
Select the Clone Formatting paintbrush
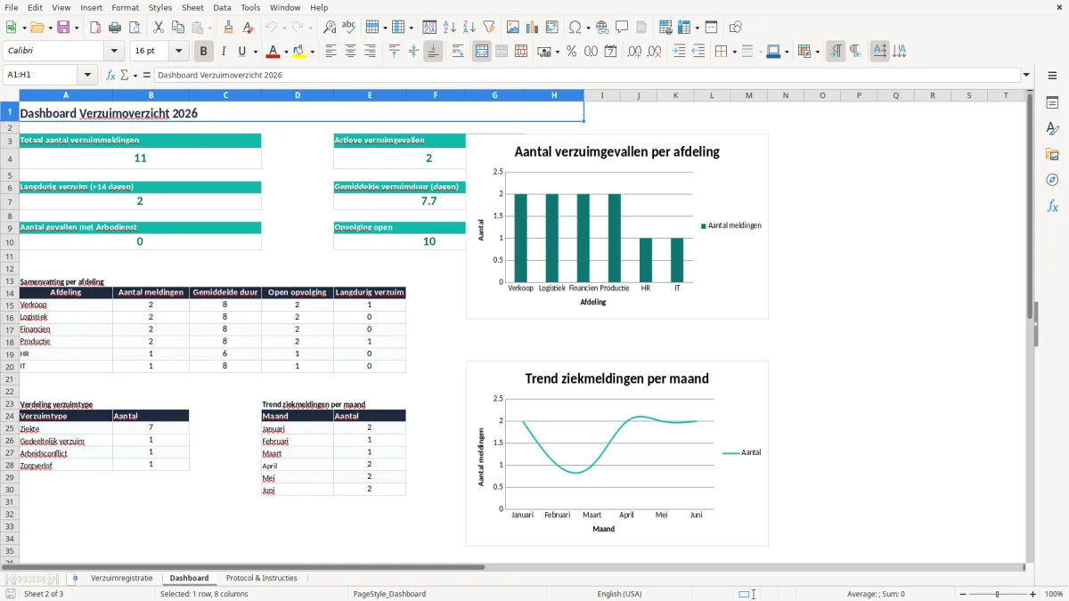click(x=229, y=28)
